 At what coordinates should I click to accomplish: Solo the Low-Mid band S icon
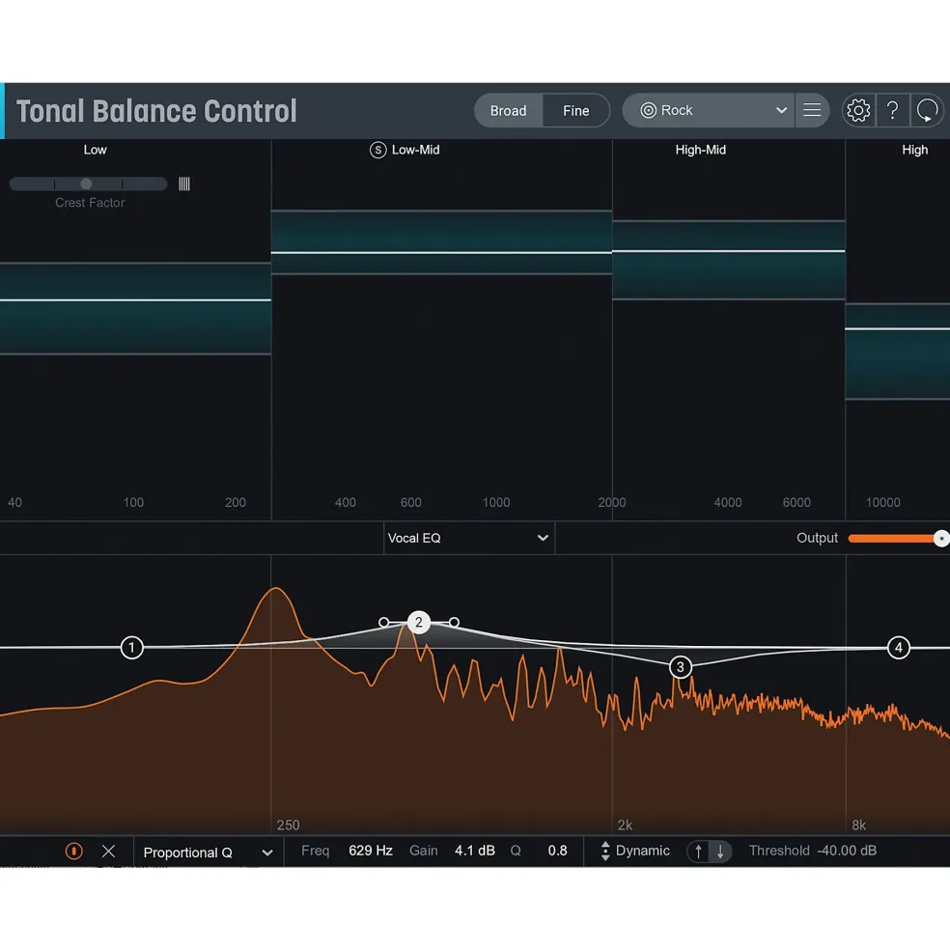pyautogui.click(x=377, y=150)
